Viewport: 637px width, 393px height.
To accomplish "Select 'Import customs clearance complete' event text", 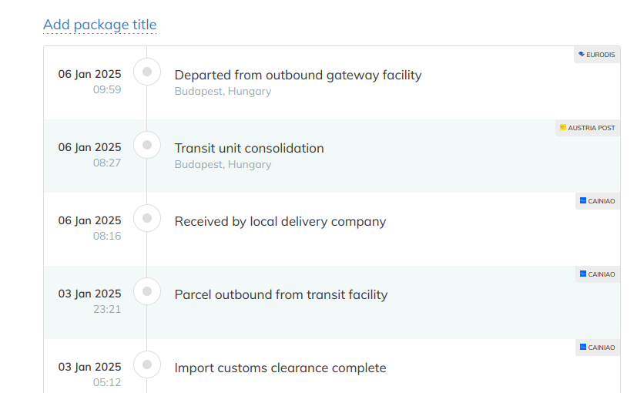I will pos(280,368).
